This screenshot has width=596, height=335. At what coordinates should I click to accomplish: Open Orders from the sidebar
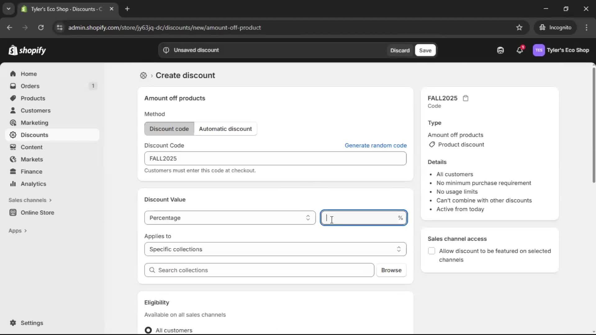pyautogui.click(x=29, y=86)
